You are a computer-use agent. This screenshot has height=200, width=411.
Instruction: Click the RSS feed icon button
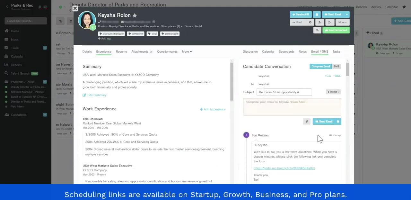point(317,30)
